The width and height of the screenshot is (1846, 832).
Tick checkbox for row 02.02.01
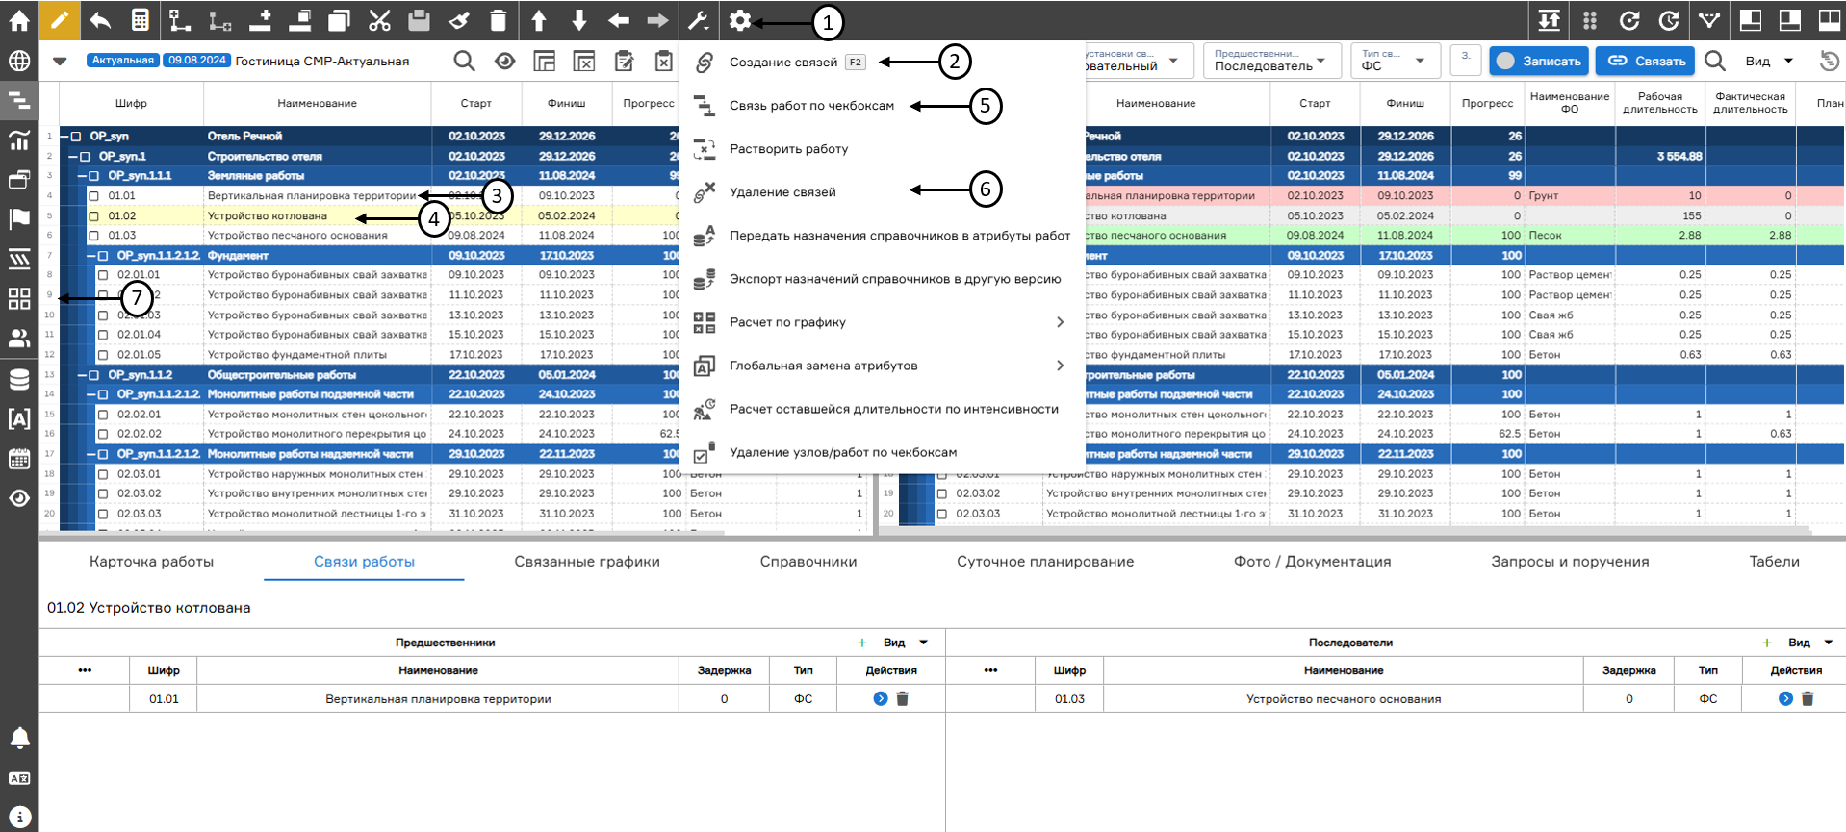pyautogui.click(x=103, y=415)
